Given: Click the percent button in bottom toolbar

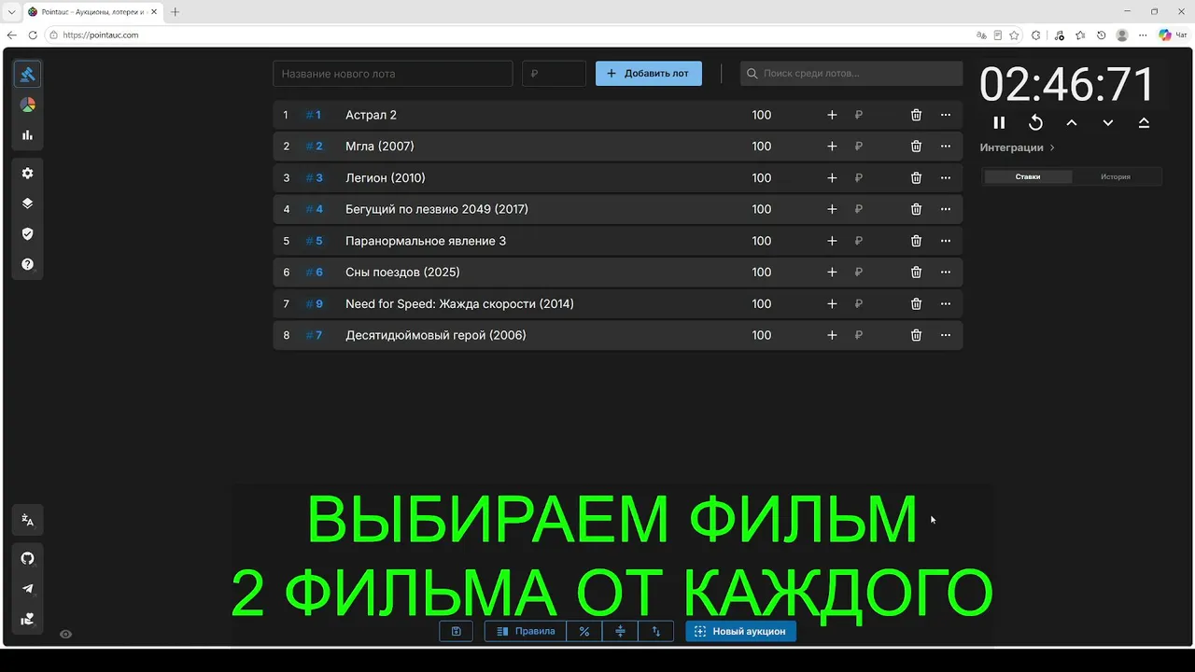Looking at the screenshot, I should coord(584,631).
